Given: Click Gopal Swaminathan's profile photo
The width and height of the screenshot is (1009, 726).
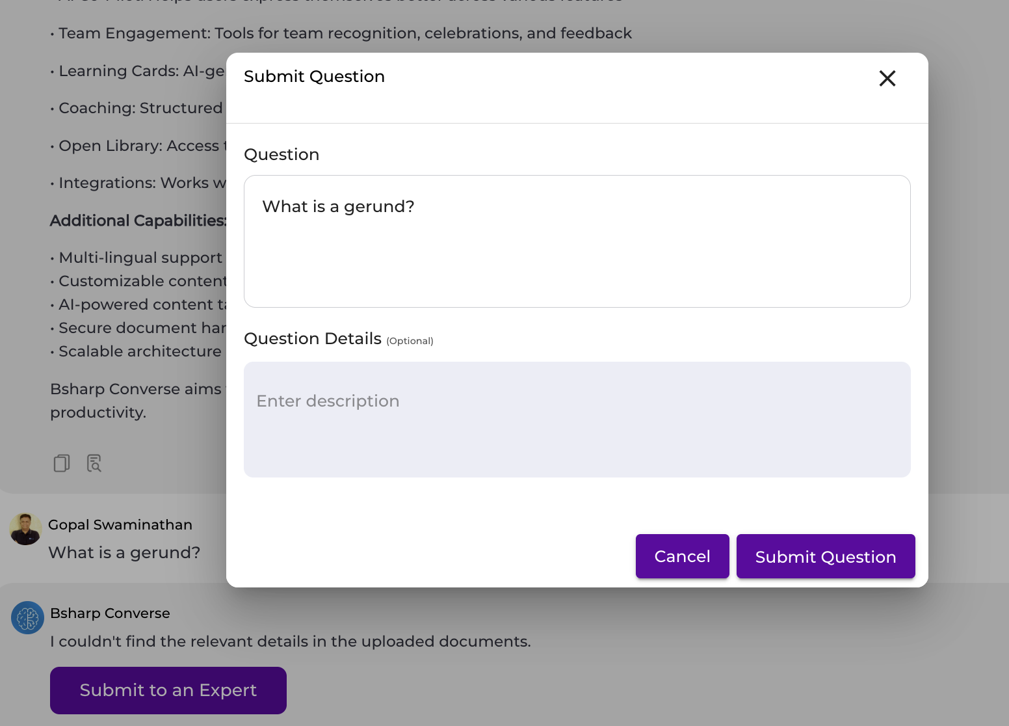Looking at the screenshot, I should [x=25, y=529].
